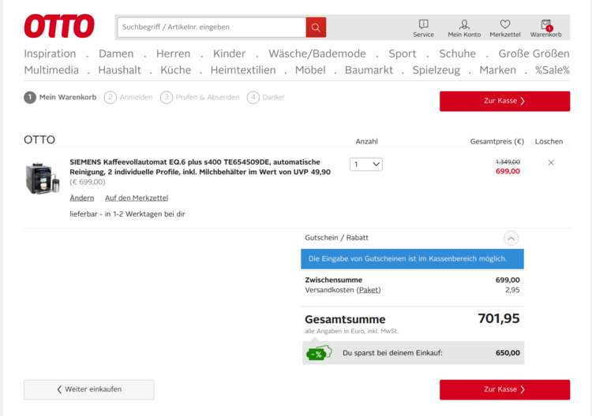Screen dimensions: 592x416
Task: Open the Service icon
Action: pyautogui.click(x=423, y=28)
